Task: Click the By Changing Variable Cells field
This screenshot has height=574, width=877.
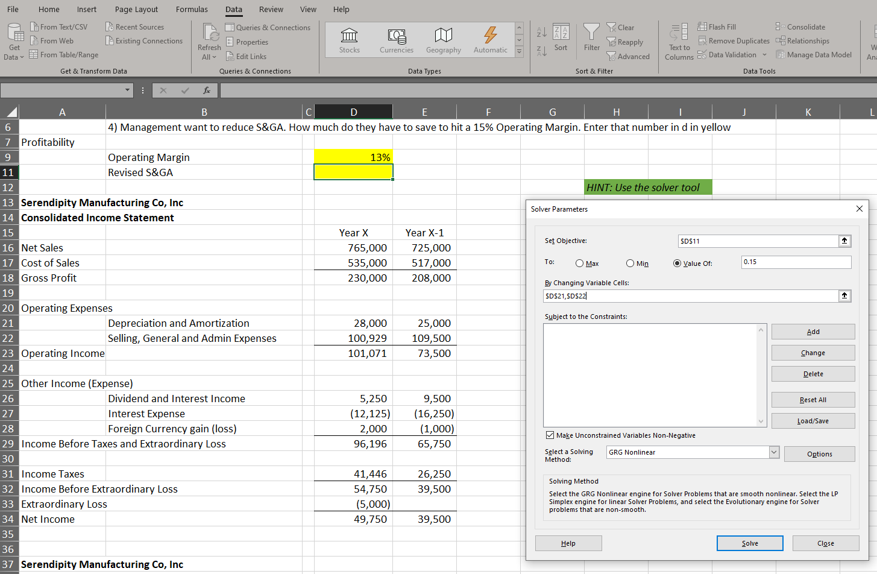Action: 691,296
